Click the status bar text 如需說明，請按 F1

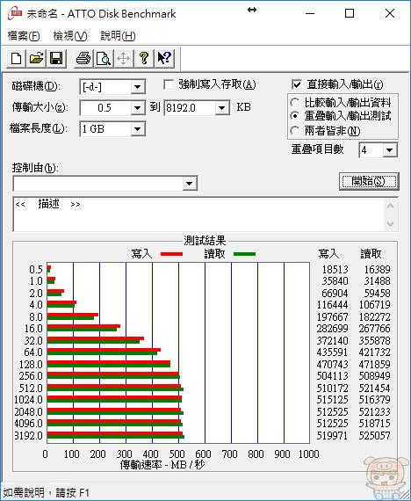tap(46, 492)
